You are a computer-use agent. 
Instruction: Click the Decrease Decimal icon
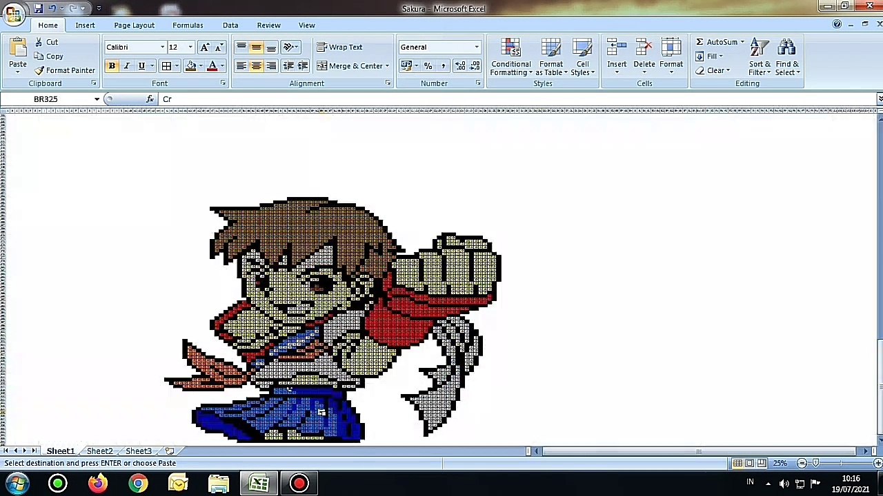(x=475, y=66)
